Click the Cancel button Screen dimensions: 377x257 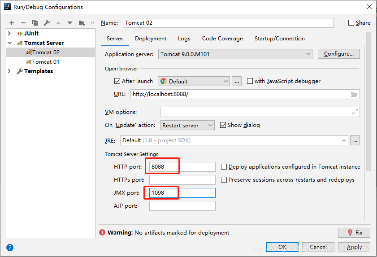(x=318, y=247)
